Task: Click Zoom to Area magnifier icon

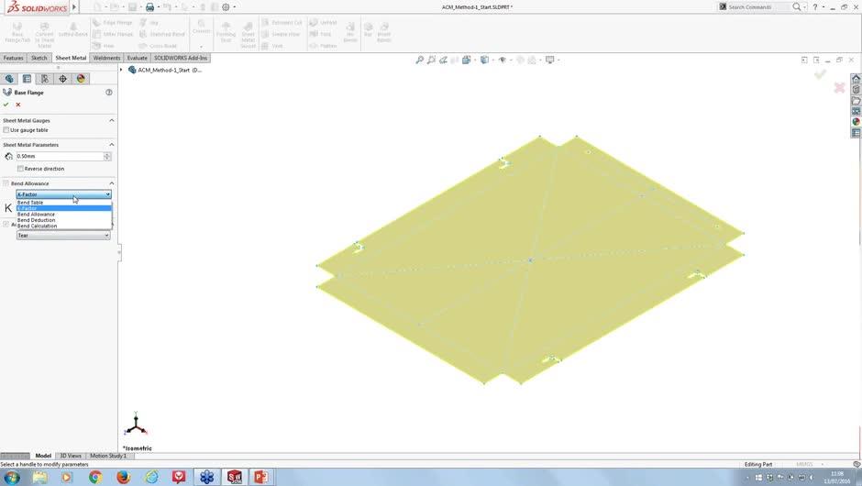Action: pos(432,60)
